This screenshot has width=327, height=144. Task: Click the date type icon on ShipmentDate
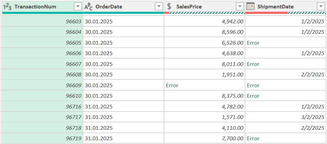pos(250,6)
